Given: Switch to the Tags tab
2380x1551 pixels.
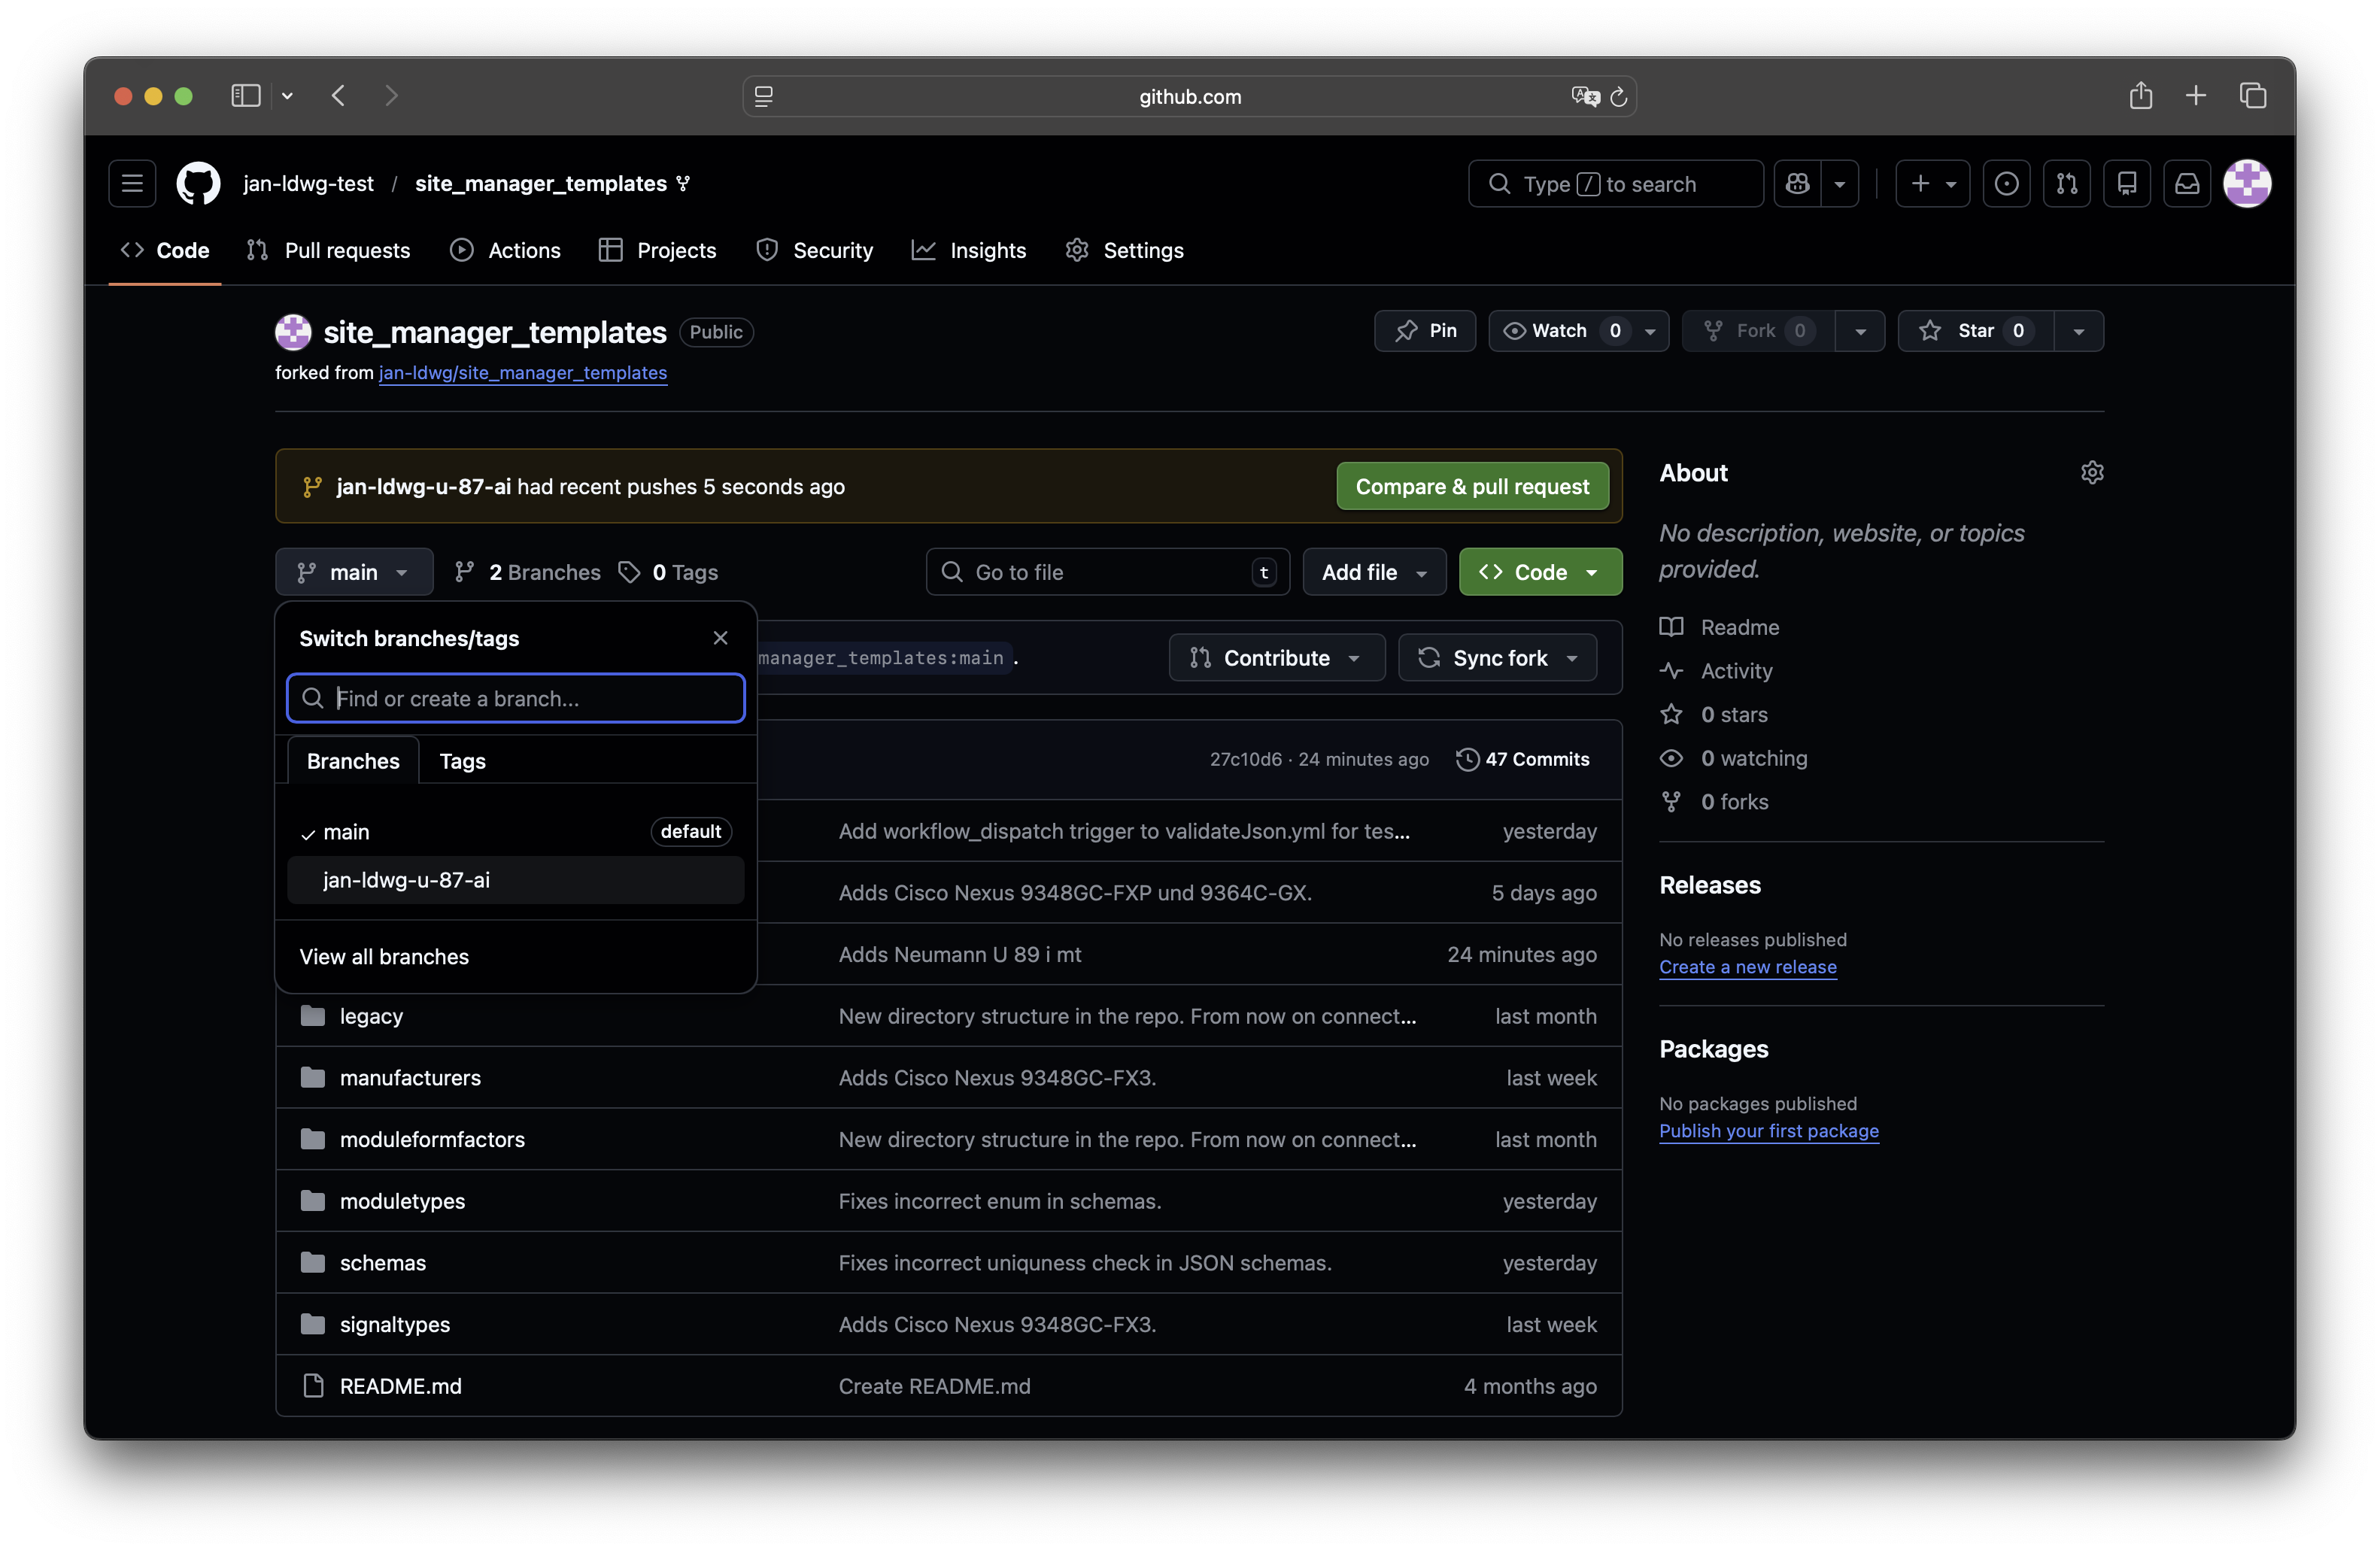Looking at the screenshot, I should click(x=462, y=761).
